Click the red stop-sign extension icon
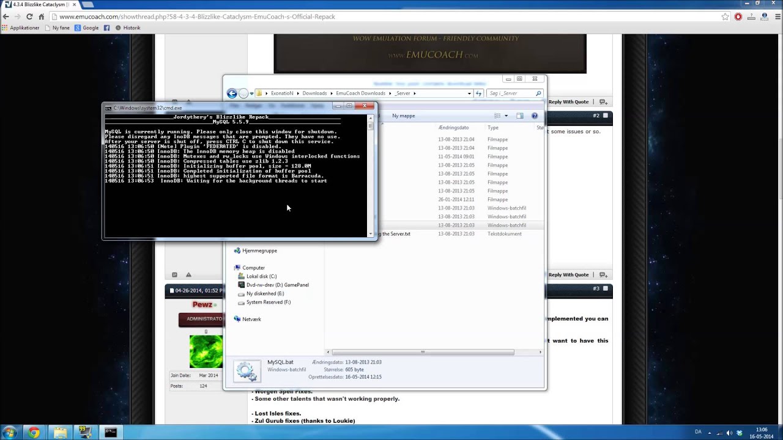 click(738, 16)
